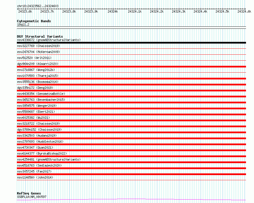Screen dimensions: 254x203
Task: Open variant esv3652763 (Besenbacher2015)
Action: 41,100
